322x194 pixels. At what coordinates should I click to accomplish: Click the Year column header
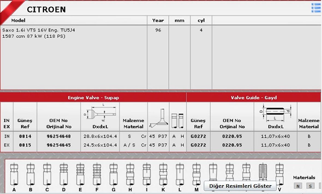click(x=158, y=20)
